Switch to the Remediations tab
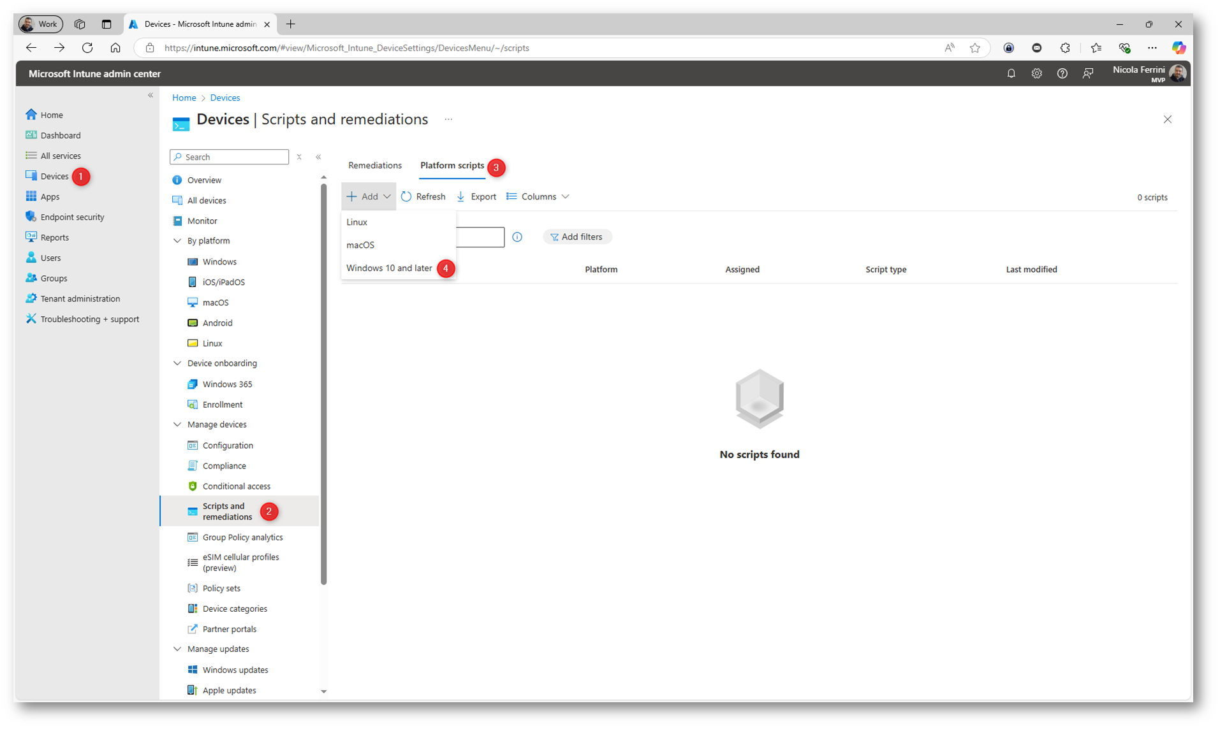Screen dimensions: 1220x729 point(375,166)
